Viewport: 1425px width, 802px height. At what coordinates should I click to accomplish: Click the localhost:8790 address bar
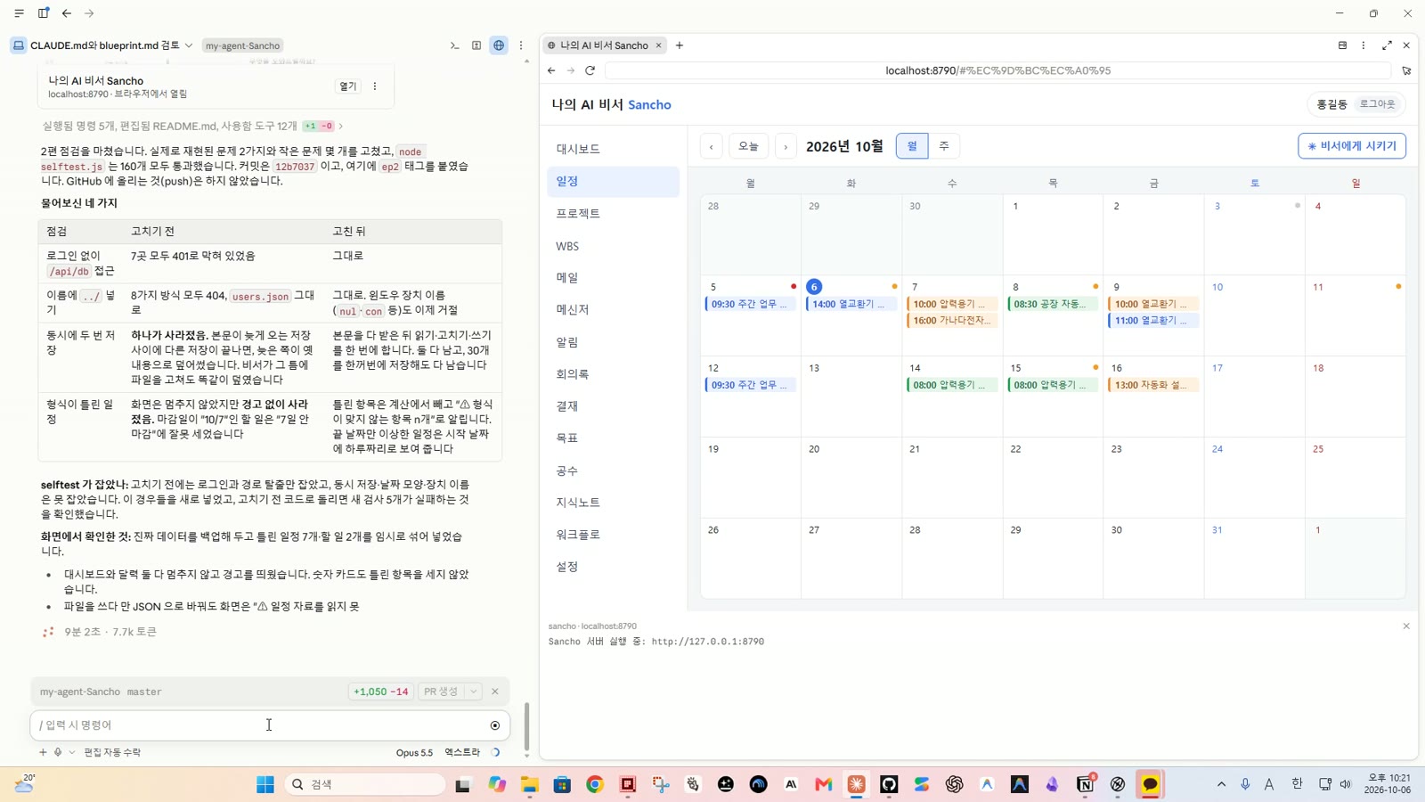(997, 70)
